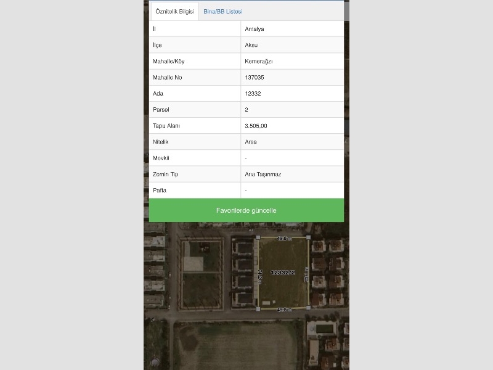Click the top-left corner handle of the parcel
The height and width of the screenshot is (370, 493).
click(x=258, y=237)
